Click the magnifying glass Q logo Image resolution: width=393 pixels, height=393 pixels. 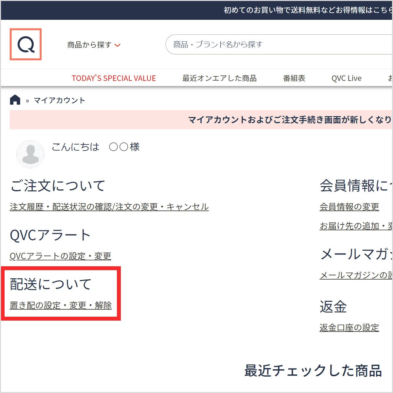[x=26, y=44]
